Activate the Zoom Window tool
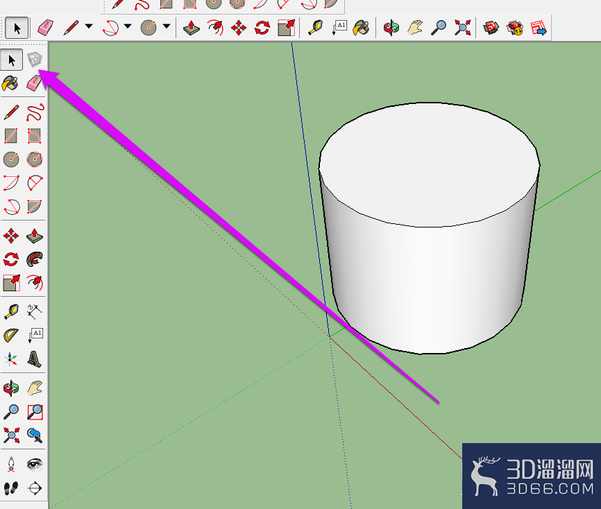The height and width of the screenshot is (509, 601). point(35,412)
